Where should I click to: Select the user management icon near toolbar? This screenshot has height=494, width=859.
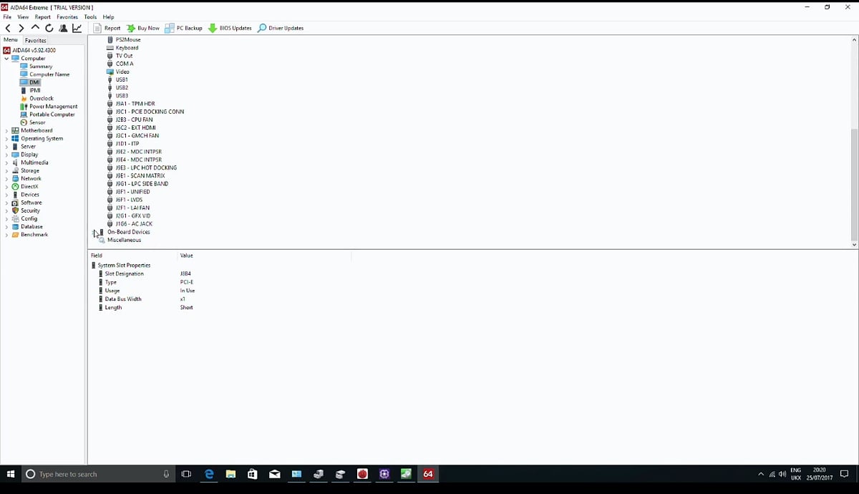(63, 28)
